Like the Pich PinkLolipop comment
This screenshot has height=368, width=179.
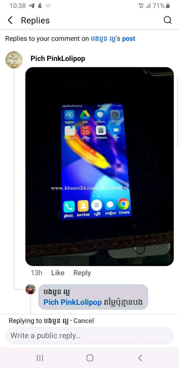[x=58, y=273]
